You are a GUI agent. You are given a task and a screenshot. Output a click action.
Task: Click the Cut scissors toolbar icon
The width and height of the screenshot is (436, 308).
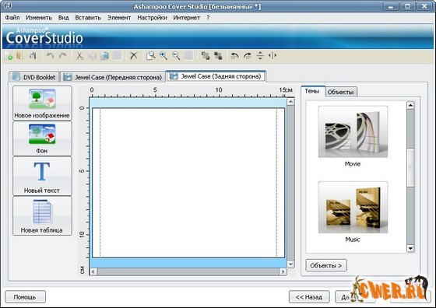coord(79,56)
